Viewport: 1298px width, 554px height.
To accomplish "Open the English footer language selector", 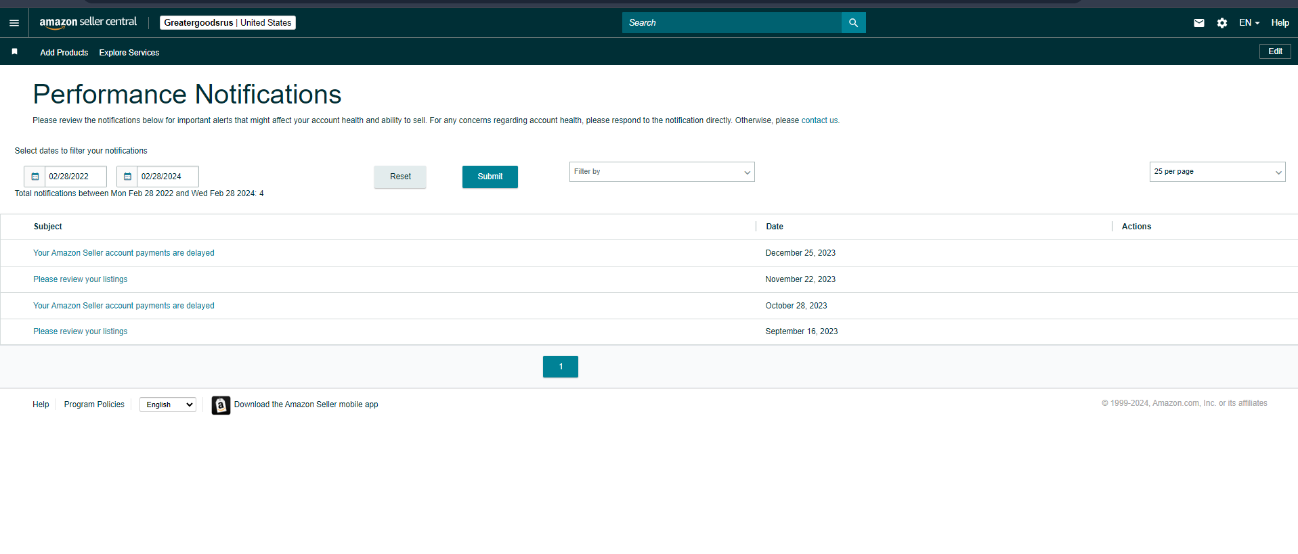I will [168, 405].
